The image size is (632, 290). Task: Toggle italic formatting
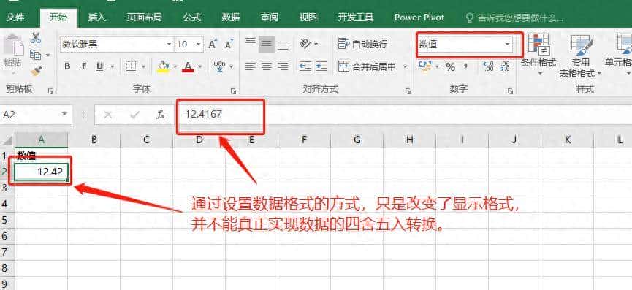(83, 66)
